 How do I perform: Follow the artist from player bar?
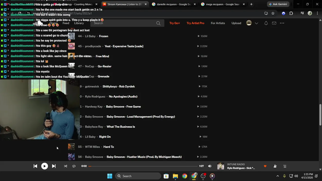point(275,166)
